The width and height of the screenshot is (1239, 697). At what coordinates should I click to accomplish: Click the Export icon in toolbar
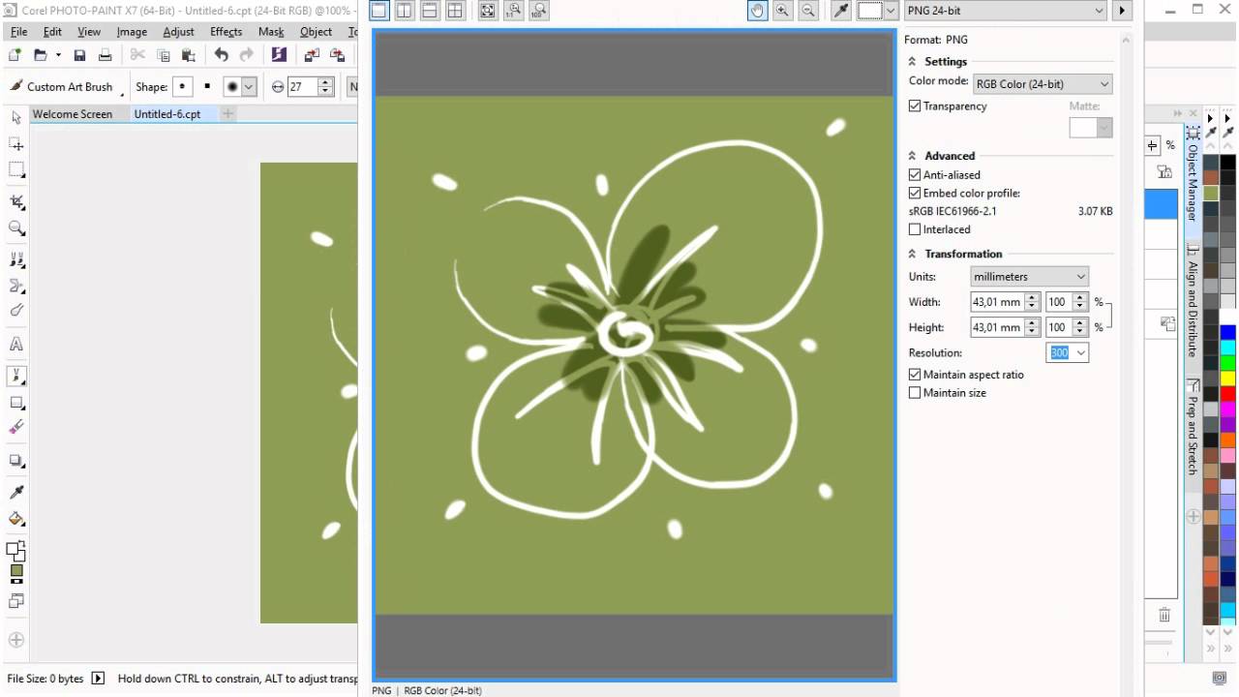pyautogui.click(x=337, y=56)
